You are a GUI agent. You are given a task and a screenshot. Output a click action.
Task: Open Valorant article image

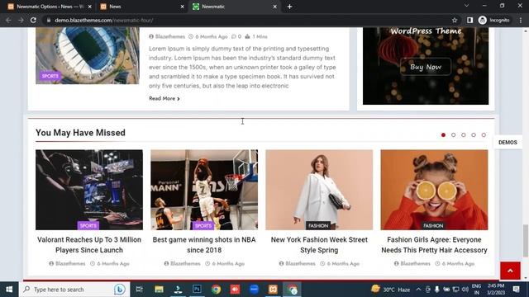(89, 190)
